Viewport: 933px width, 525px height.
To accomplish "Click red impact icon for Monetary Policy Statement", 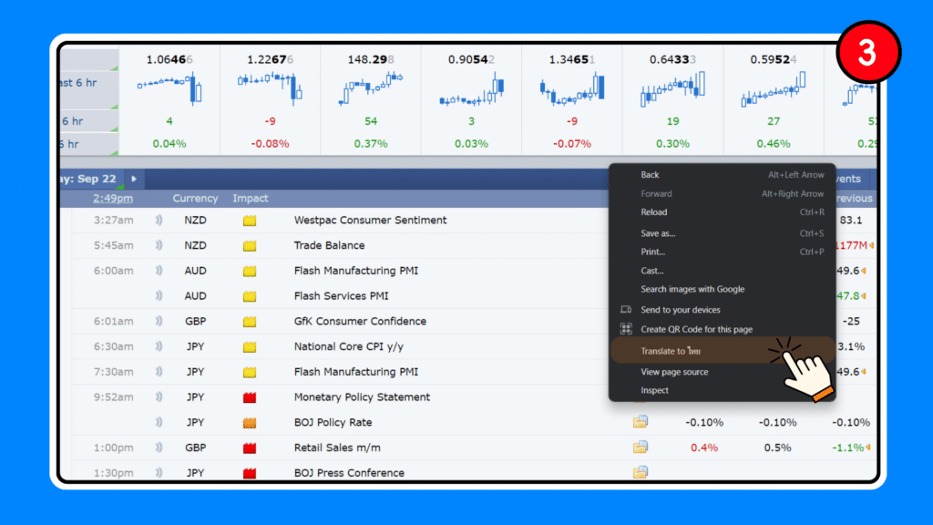I will pos(250,397).
